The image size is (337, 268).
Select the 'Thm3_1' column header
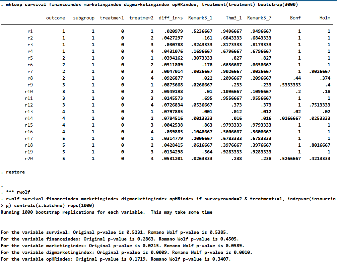[x=233, y=18]
